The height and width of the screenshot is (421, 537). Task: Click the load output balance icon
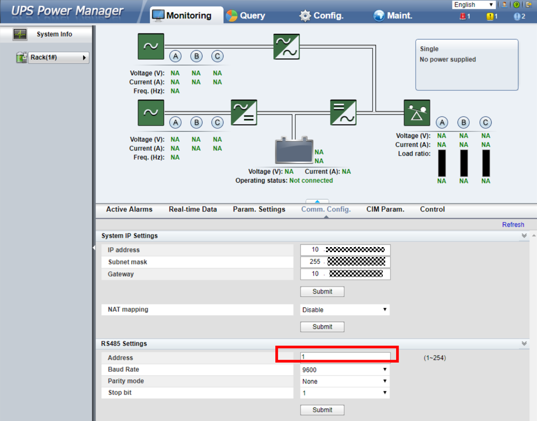tap(417, 113)
